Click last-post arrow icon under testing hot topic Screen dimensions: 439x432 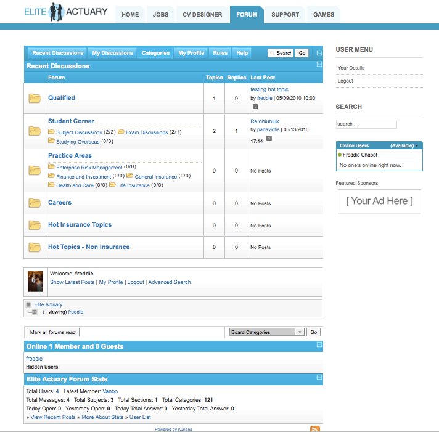[x=255, y=107]
